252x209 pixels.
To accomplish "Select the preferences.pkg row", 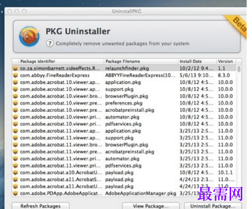I will click(124, 103).
